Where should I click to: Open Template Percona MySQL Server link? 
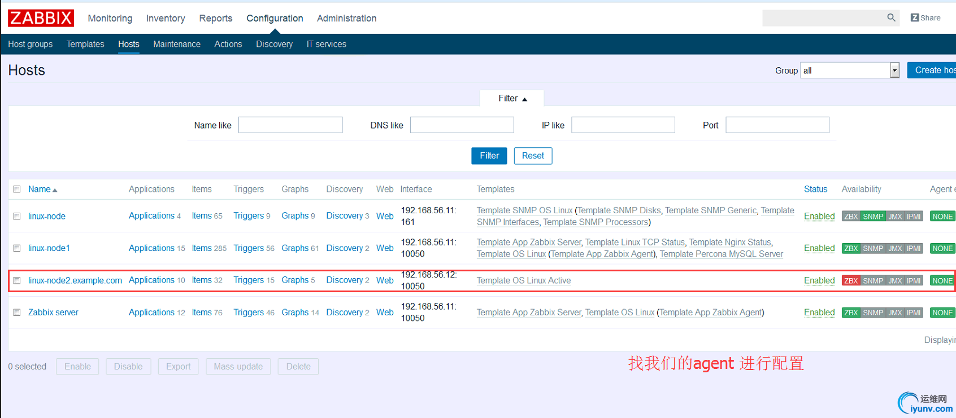point(722,254)
